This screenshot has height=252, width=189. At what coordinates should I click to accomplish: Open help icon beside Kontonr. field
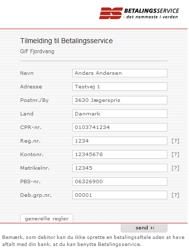[x=175, y=155]
